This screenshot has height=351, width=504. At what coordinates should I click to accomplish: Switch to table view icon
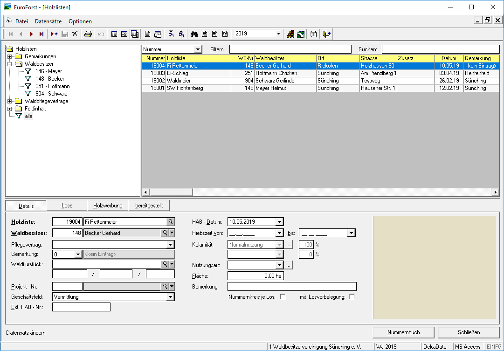coord(114,34)
